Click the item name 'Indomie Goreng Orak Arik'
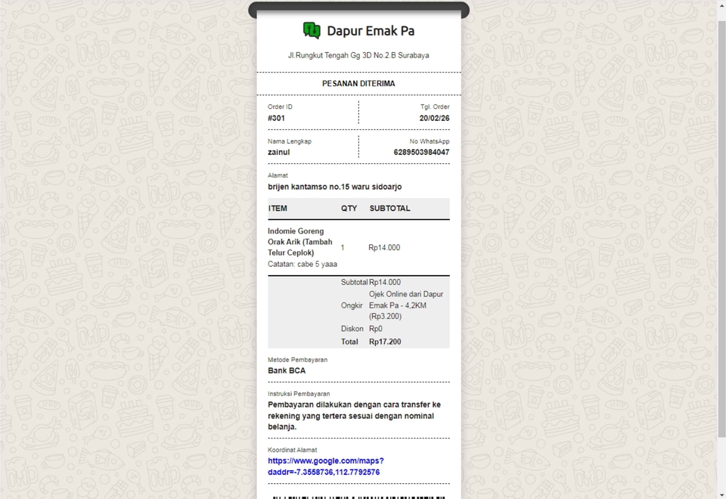This screenshot has width=726, height=499. [x=300, y=242]
